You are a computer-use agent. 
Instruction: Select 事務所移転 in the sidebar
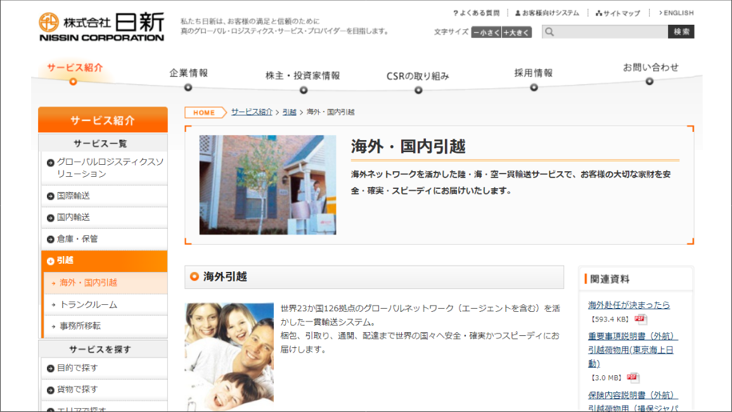[x=105, y=326]
